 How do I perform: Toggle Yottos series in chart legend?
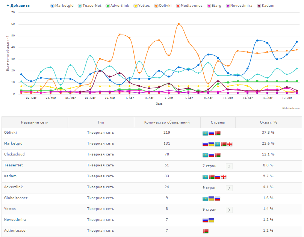[142, 6]
